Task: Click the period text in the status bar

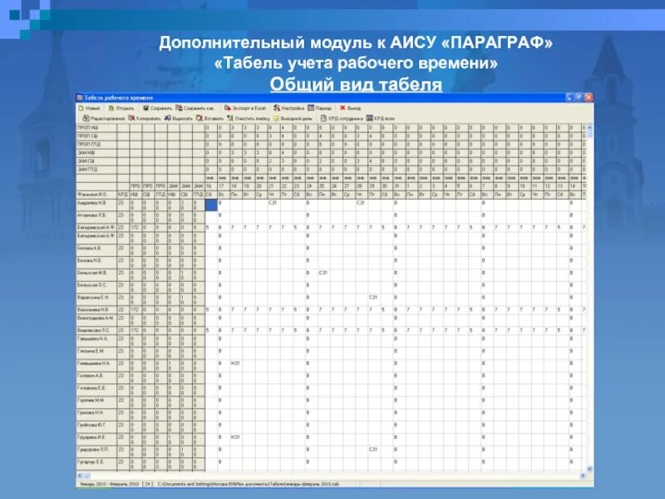Action: coord(110,484)
